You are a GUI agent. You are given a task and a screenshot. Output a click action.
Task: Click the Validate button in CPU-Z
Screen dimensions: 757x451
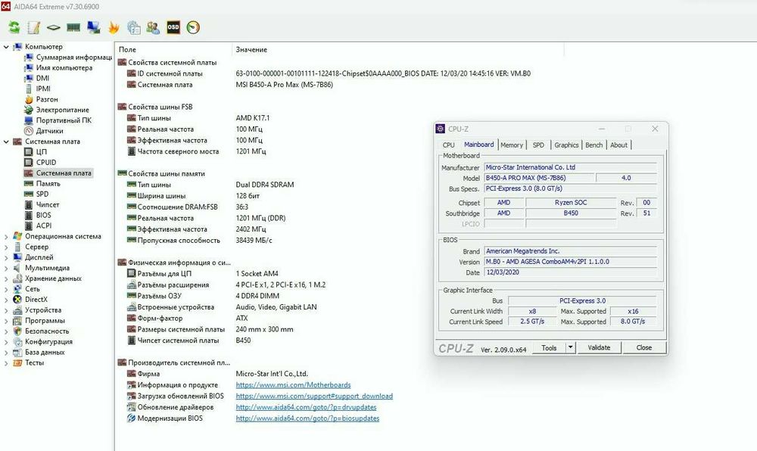pyautogui.click(x=599, y=348)
